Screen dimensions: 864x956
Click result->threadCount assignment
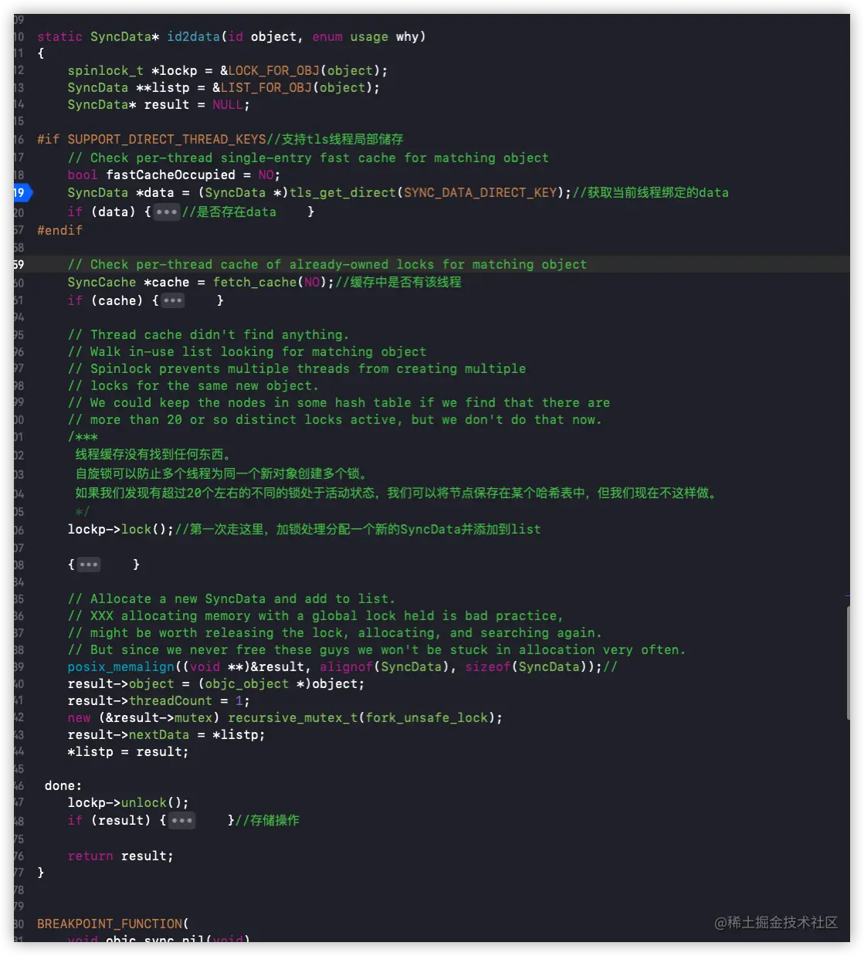pyautogui.click(x=159, y=700)
